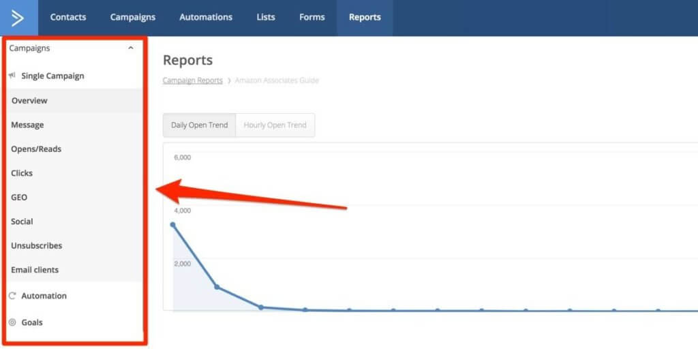Viewport: 698px width, 349px height.
Task: Click the target icon next to Goals
Action: point(12,322)
